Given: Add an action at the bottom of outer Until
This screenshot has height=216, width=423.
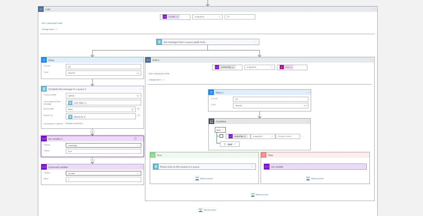Looking at the screenshot, I should click(x=207, y=210).
